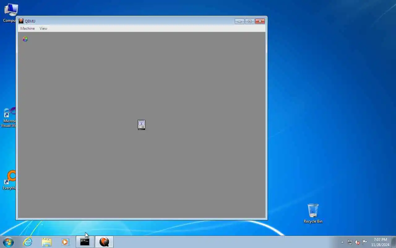Switch to the QEMU taskbar button
This screenshot has width=396, height=248.
[104, 242]
